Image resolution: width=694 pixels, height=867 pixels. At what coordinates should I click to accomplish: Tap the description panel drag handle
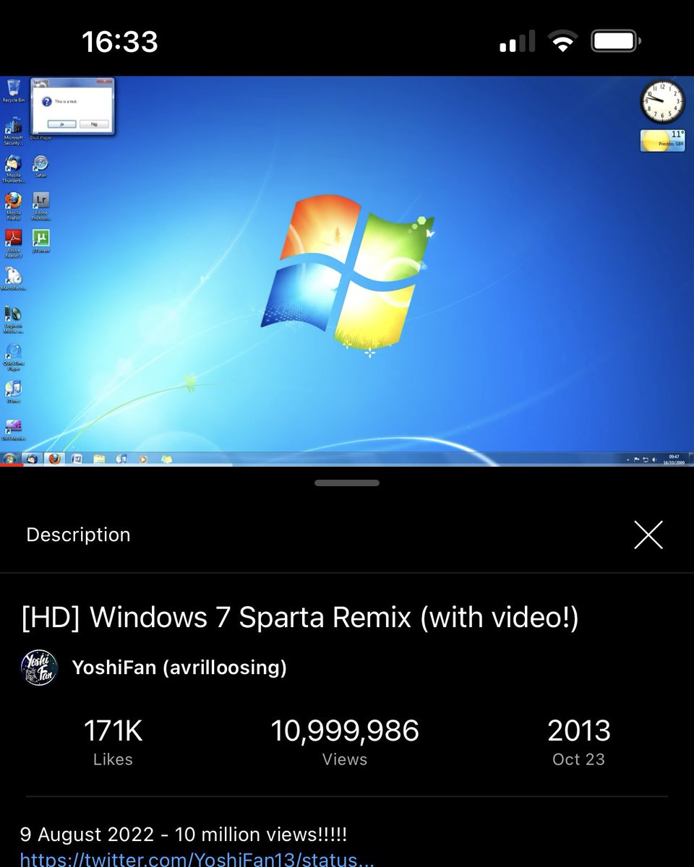347,483
